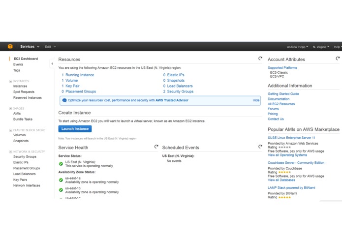This screenshot has height=243, width=342.
Task: Refresh the Account Attributes panel
Action: pyautogui.click(x=338, y=59)
